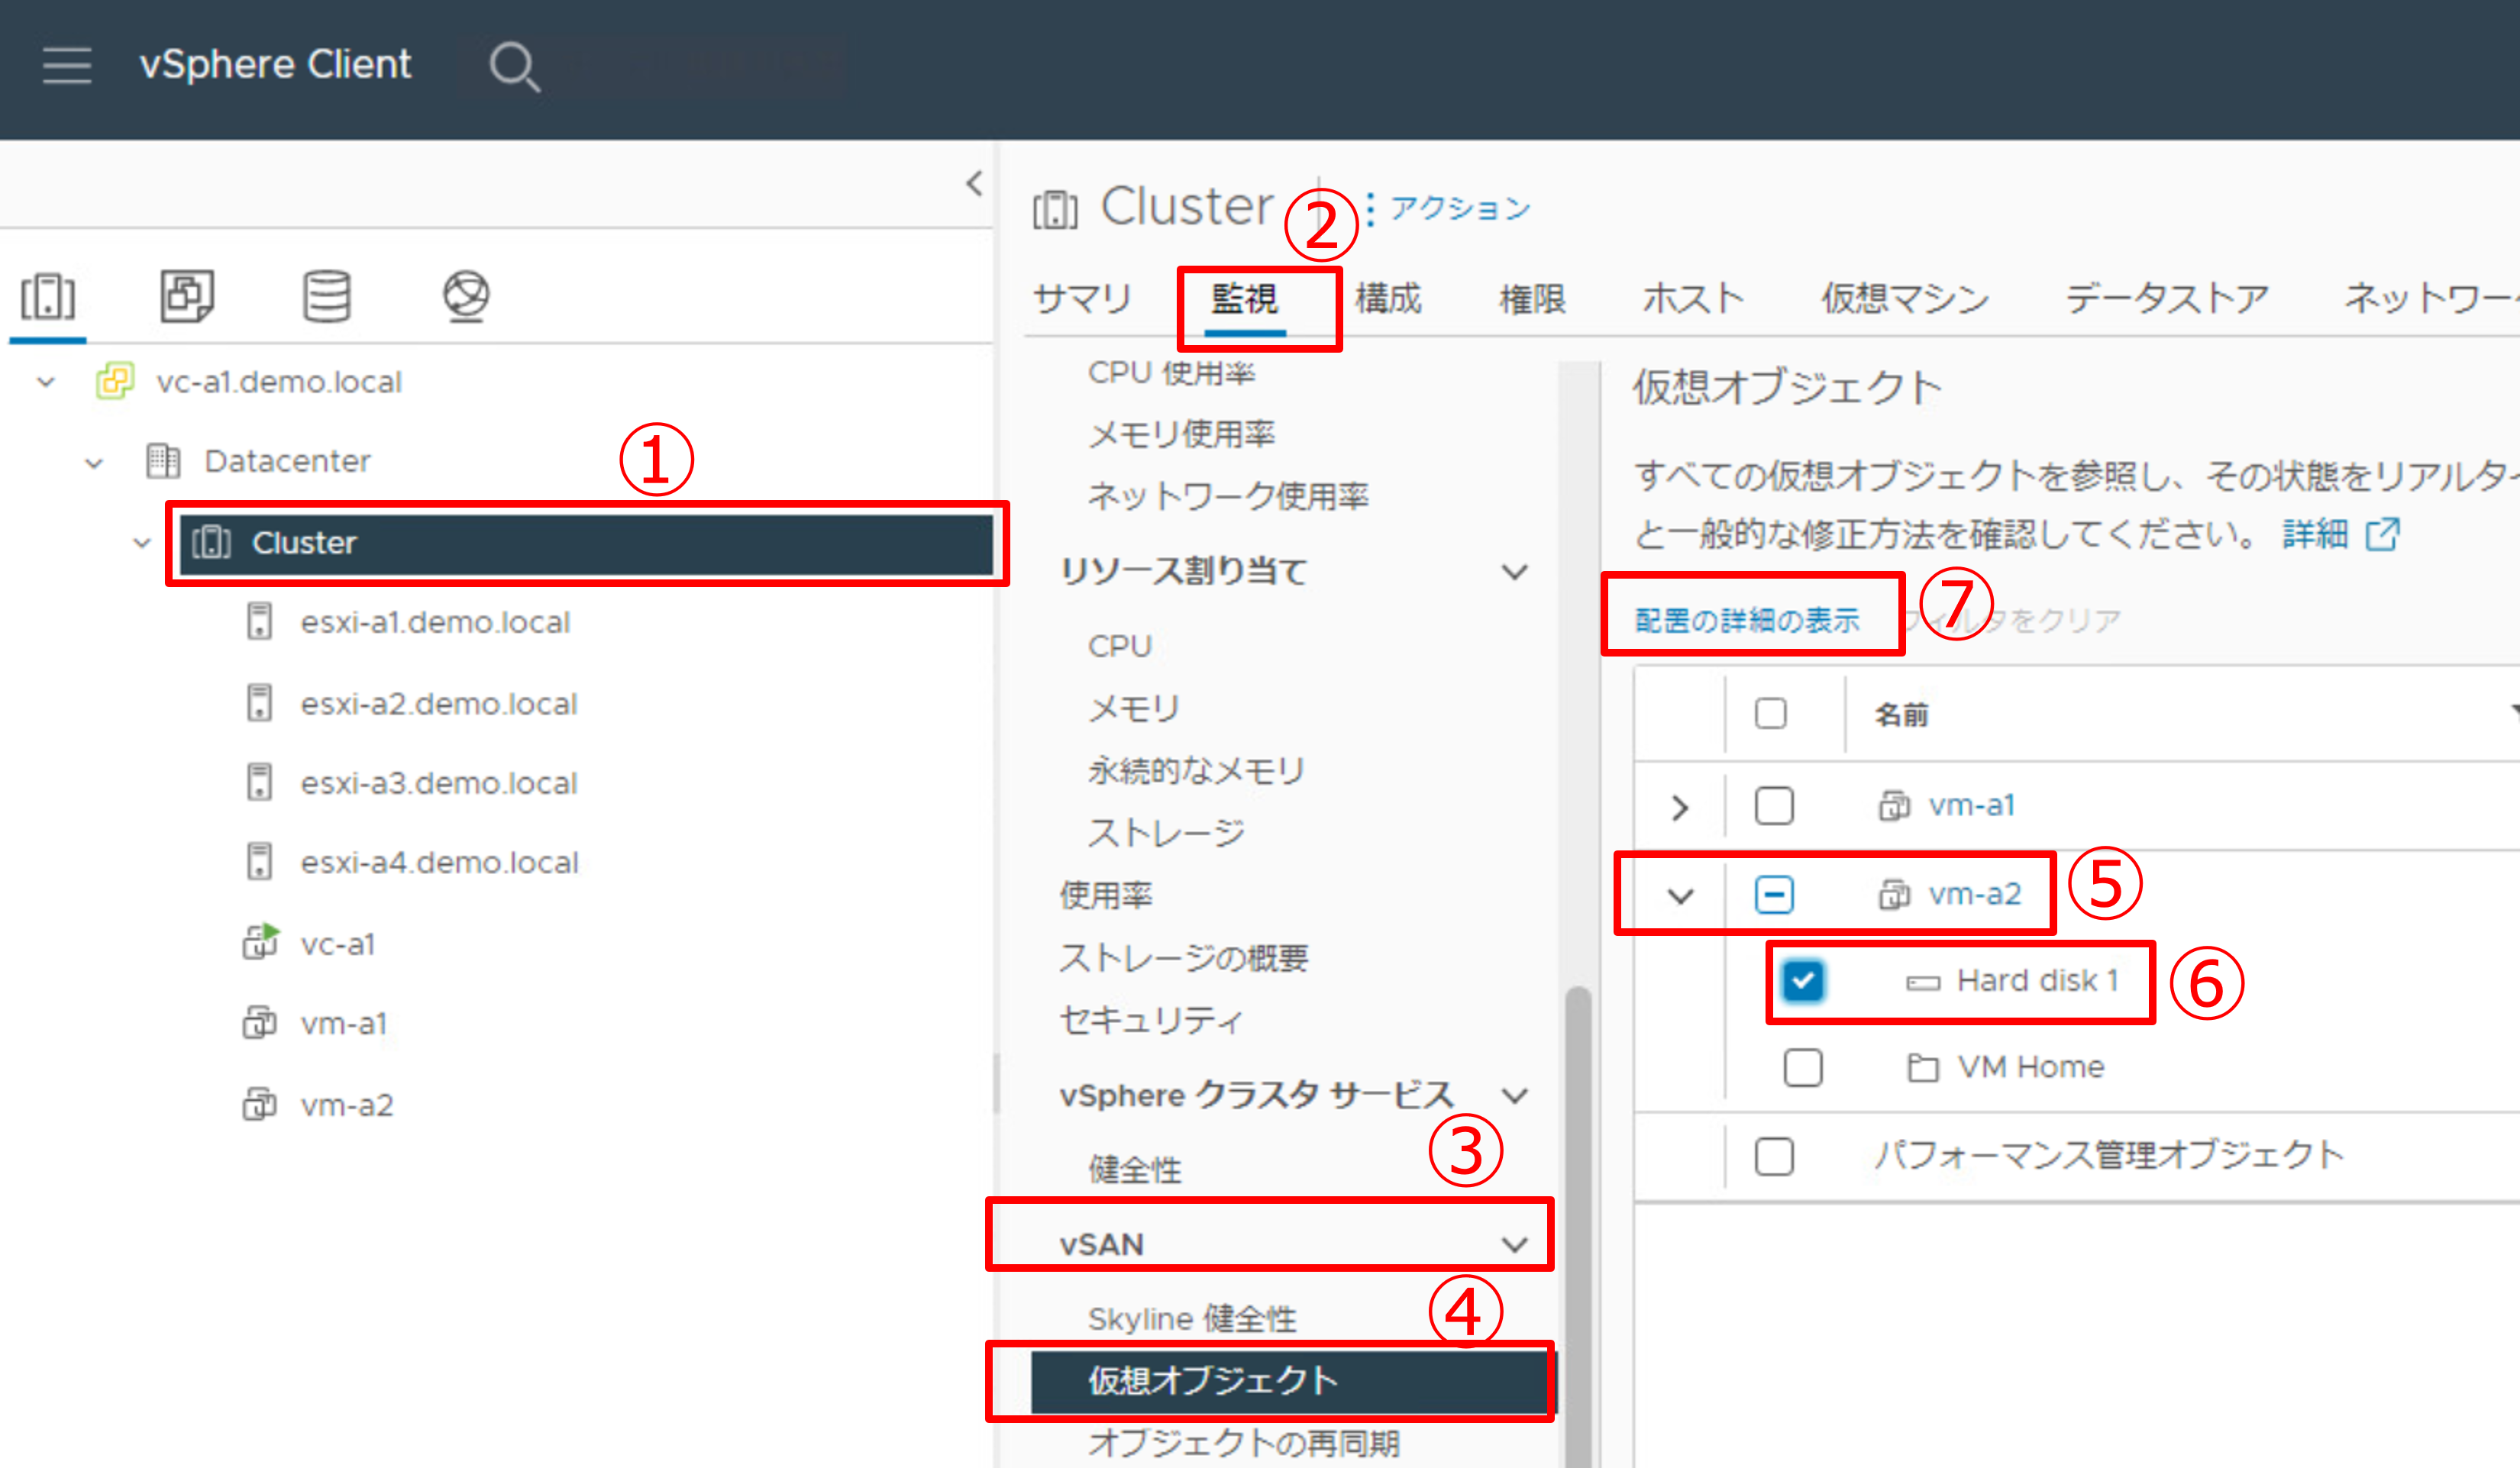
Task: Open the 構成 tab
Action: [1389, 298]
